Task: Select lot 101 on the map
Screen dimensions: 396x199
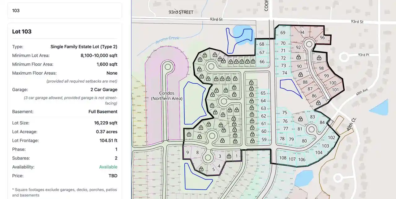Action: tap(335, 90)
